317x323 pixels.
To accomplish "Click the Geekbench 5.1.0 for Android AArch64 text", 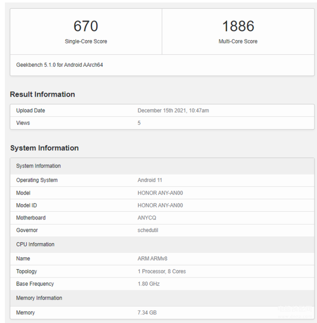I will 59,65.
